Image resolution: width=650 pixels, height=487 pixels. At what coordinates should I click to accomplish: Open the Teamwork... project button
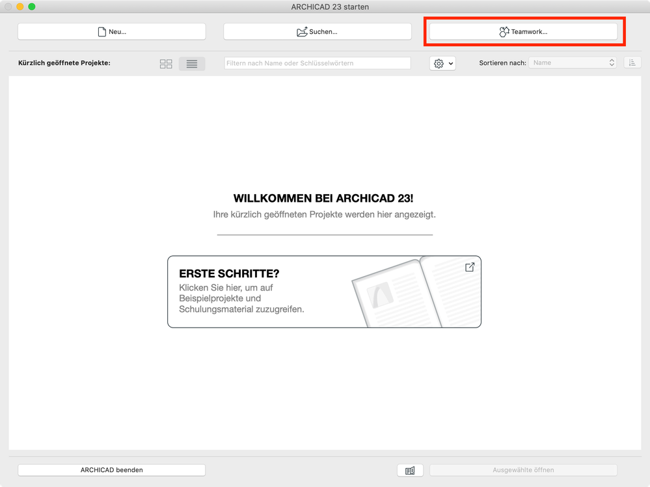pos(523,31)
